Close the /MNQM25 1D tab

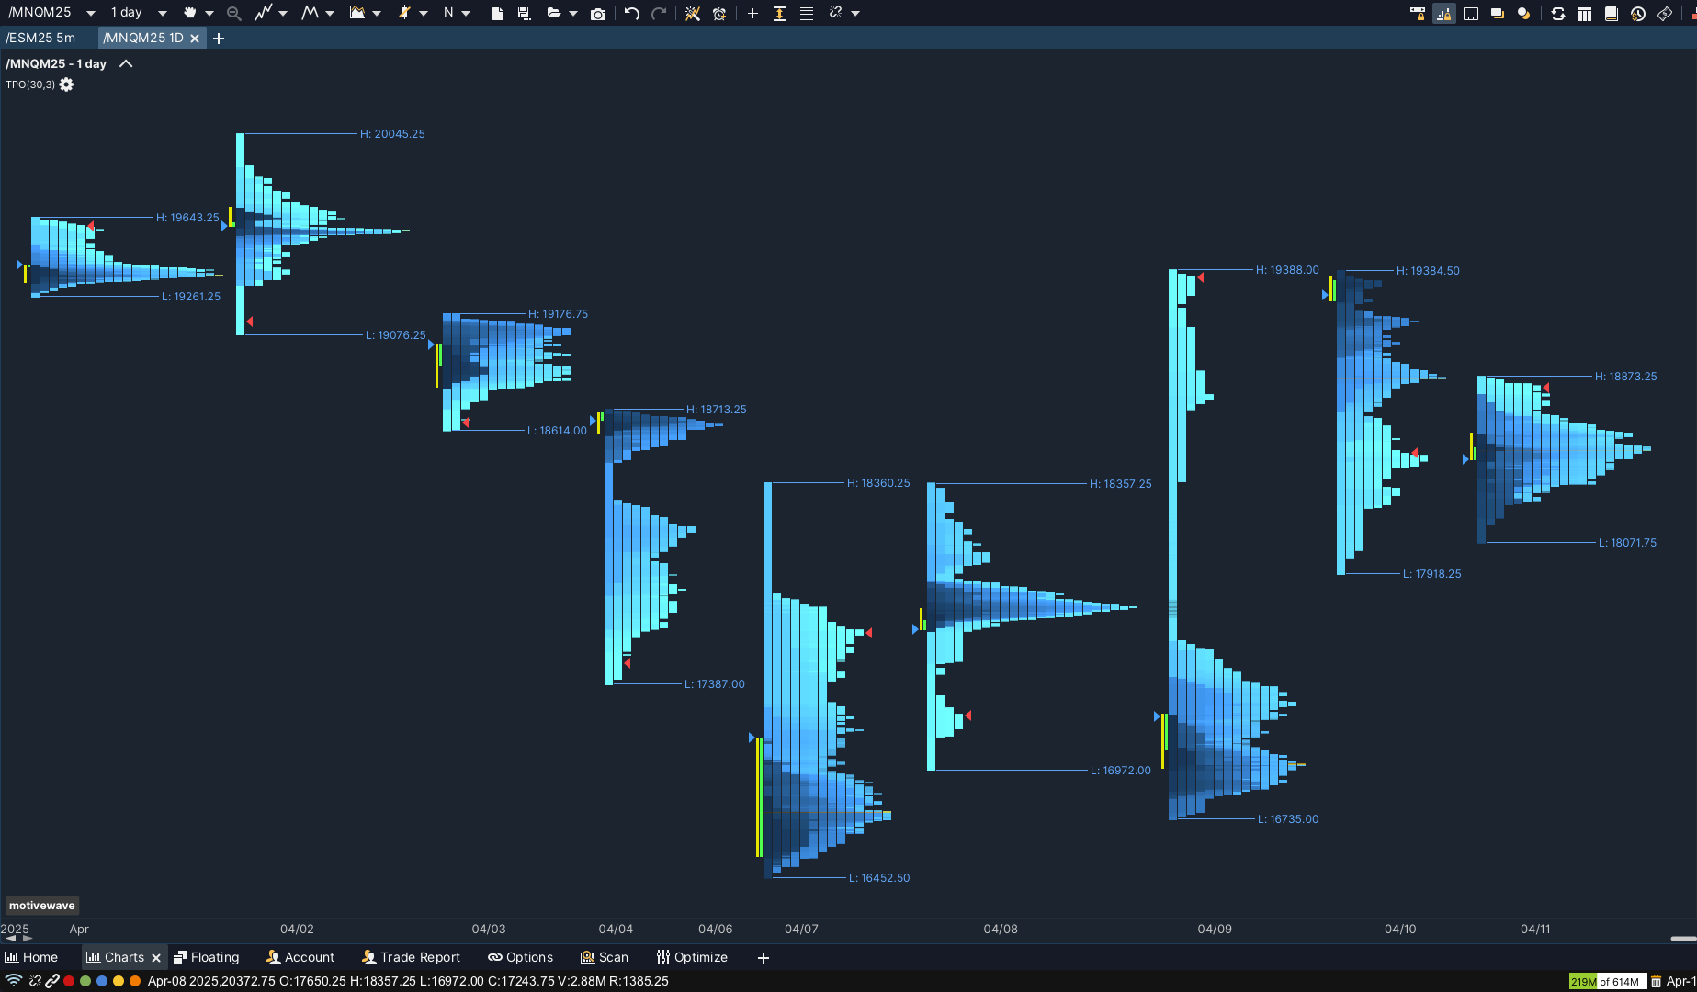point(195,39)
